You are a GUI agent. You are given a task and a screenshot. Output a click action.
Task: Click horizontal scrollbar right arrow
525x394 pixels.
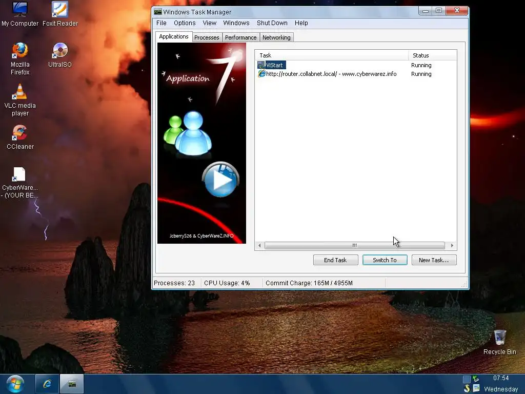pyautogui.click(x=452, y=246)
